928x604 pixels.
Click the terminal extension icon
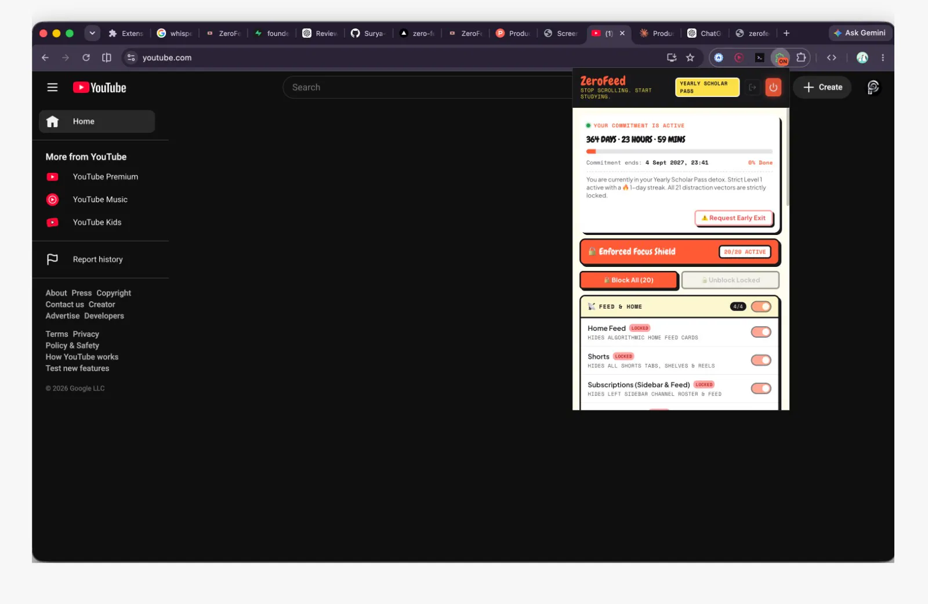(759, 57)
